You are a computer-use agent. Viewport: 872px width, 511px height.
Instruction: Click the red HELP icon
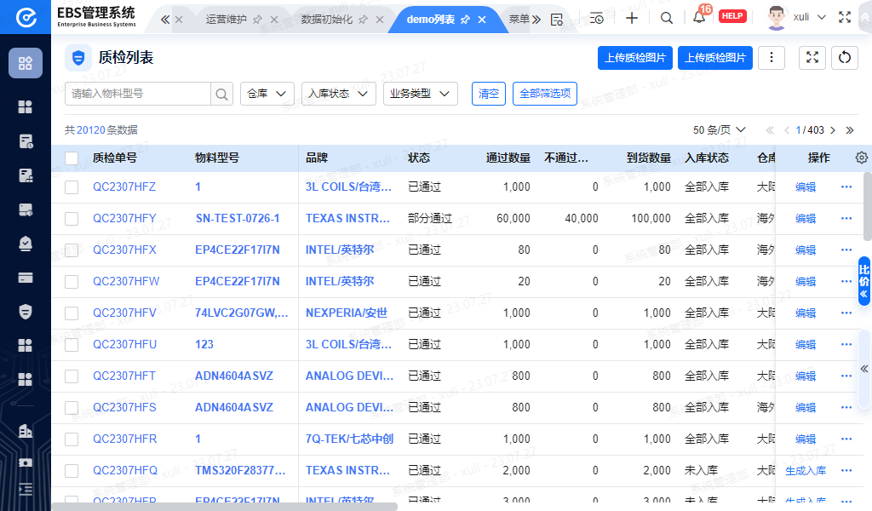click(x=732, y=16)
